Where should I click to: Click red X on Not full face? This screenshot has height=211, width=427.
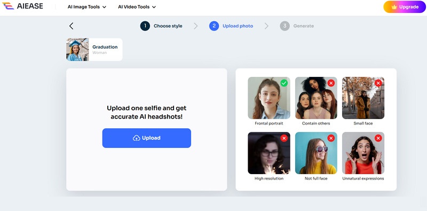click(331, 138)
